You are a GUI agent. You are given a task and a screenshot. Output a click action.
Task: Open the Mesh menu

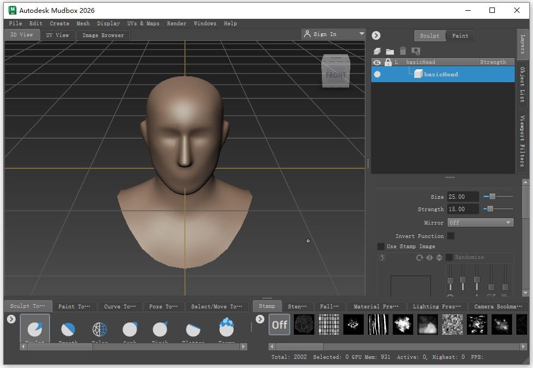(83, 23)
